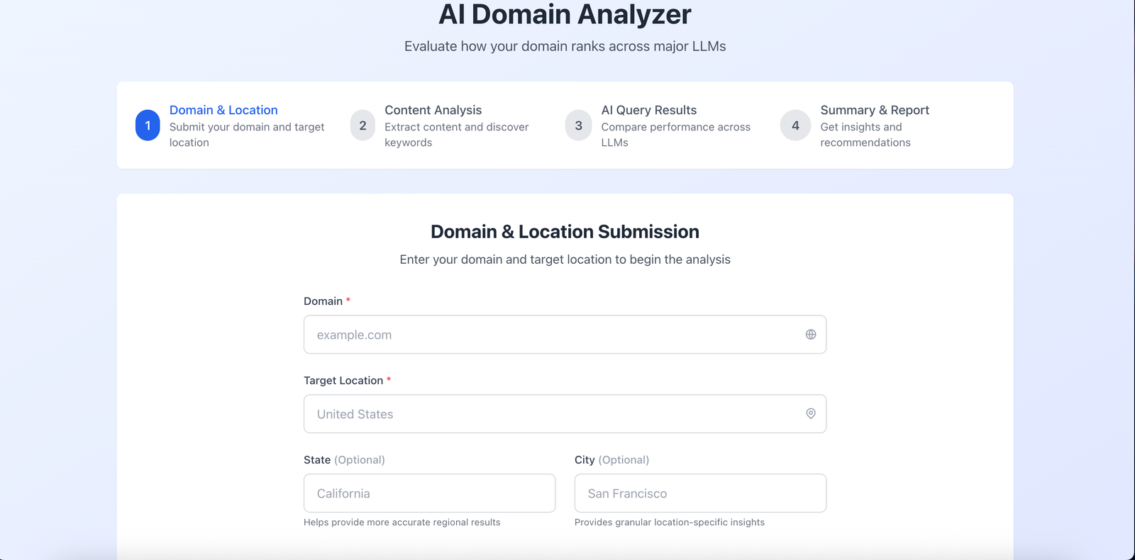
Task: Click "Compare performance across LLMs" description
Action: tap(676, 135)
